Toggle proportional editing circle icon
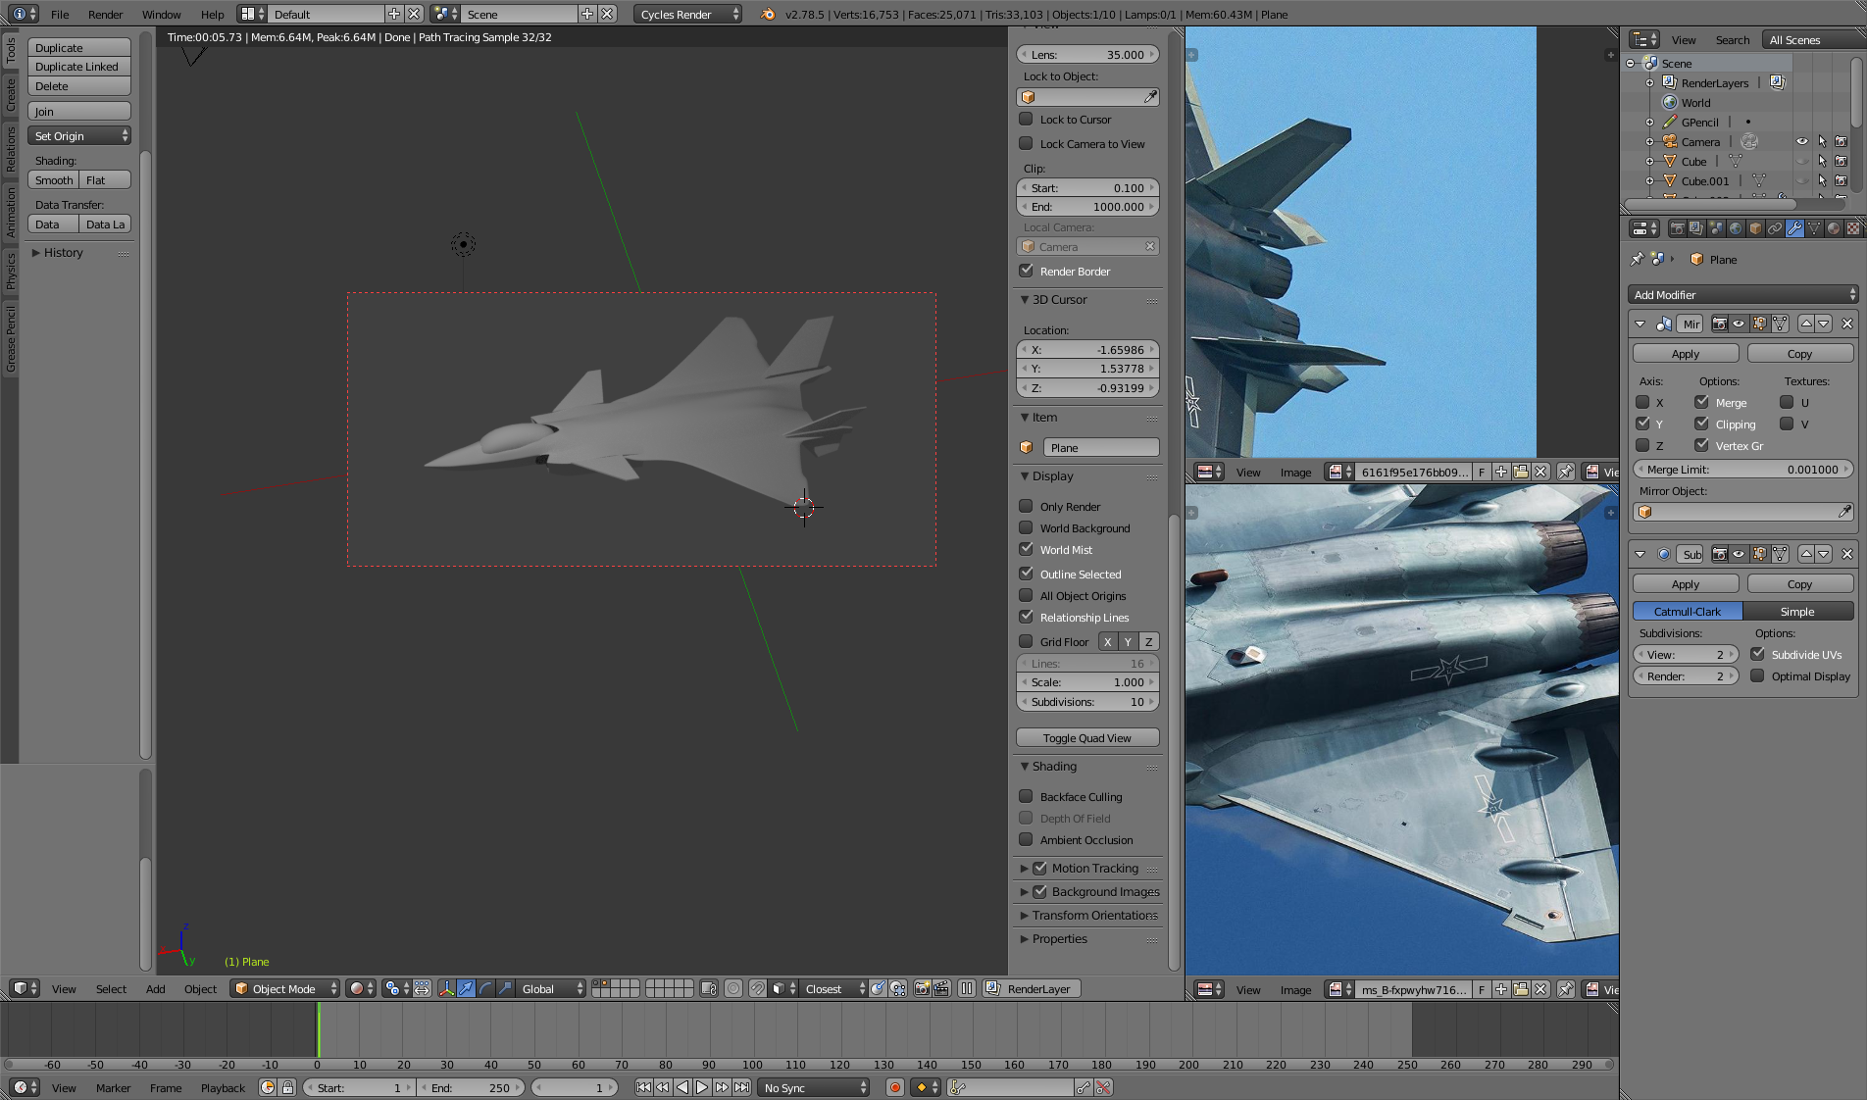This screenshot has width=1867, height=1100. click(733, 988)
